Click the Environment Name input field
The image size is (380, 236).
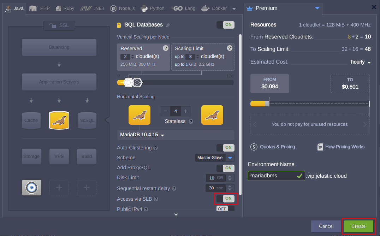coord(272,176)
